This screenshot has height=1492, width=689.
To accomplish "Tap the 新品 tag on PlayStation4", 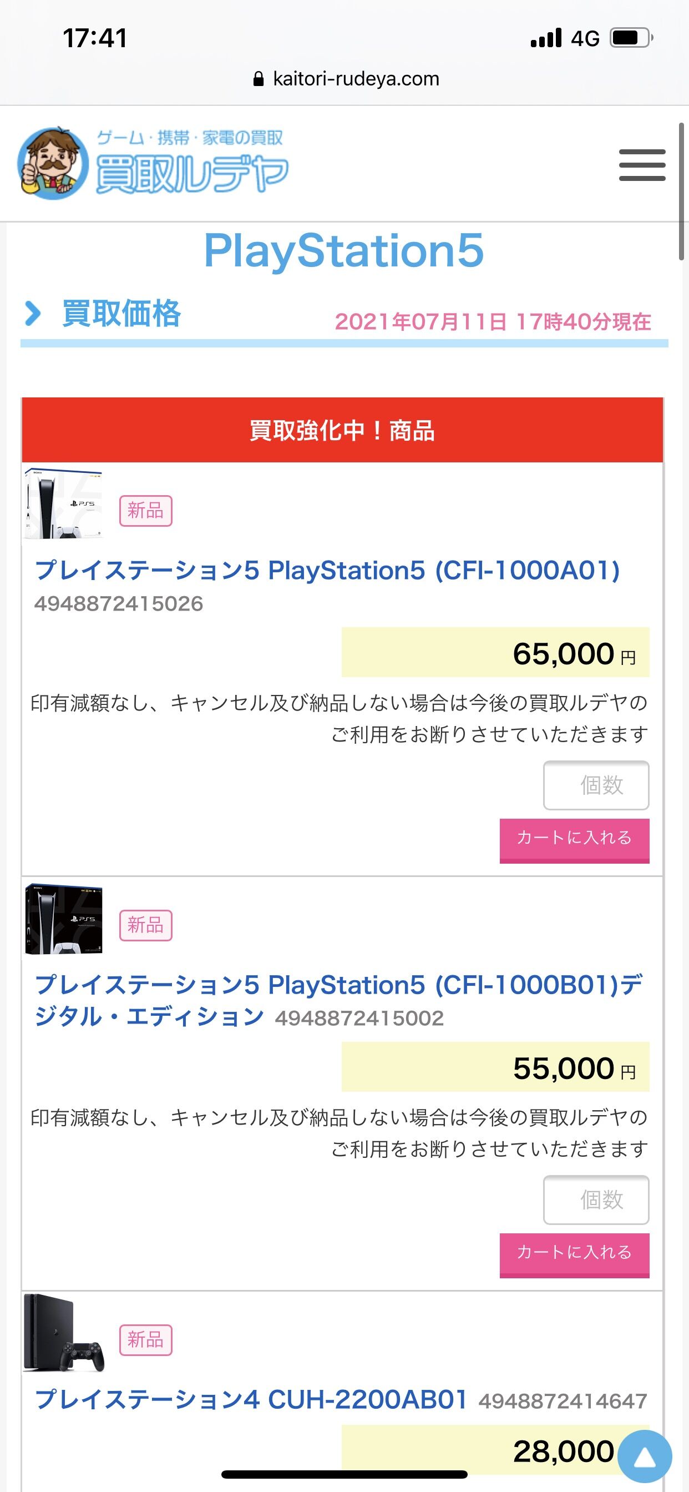I will pyautogui.click(x=145, y=1340).
